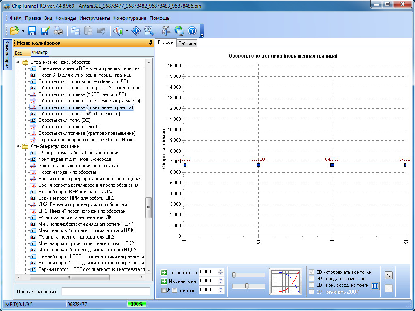Screen dimensions: 415x311
Task: Click the "Поиск калибровки" search field
Action: coord(105,292)
